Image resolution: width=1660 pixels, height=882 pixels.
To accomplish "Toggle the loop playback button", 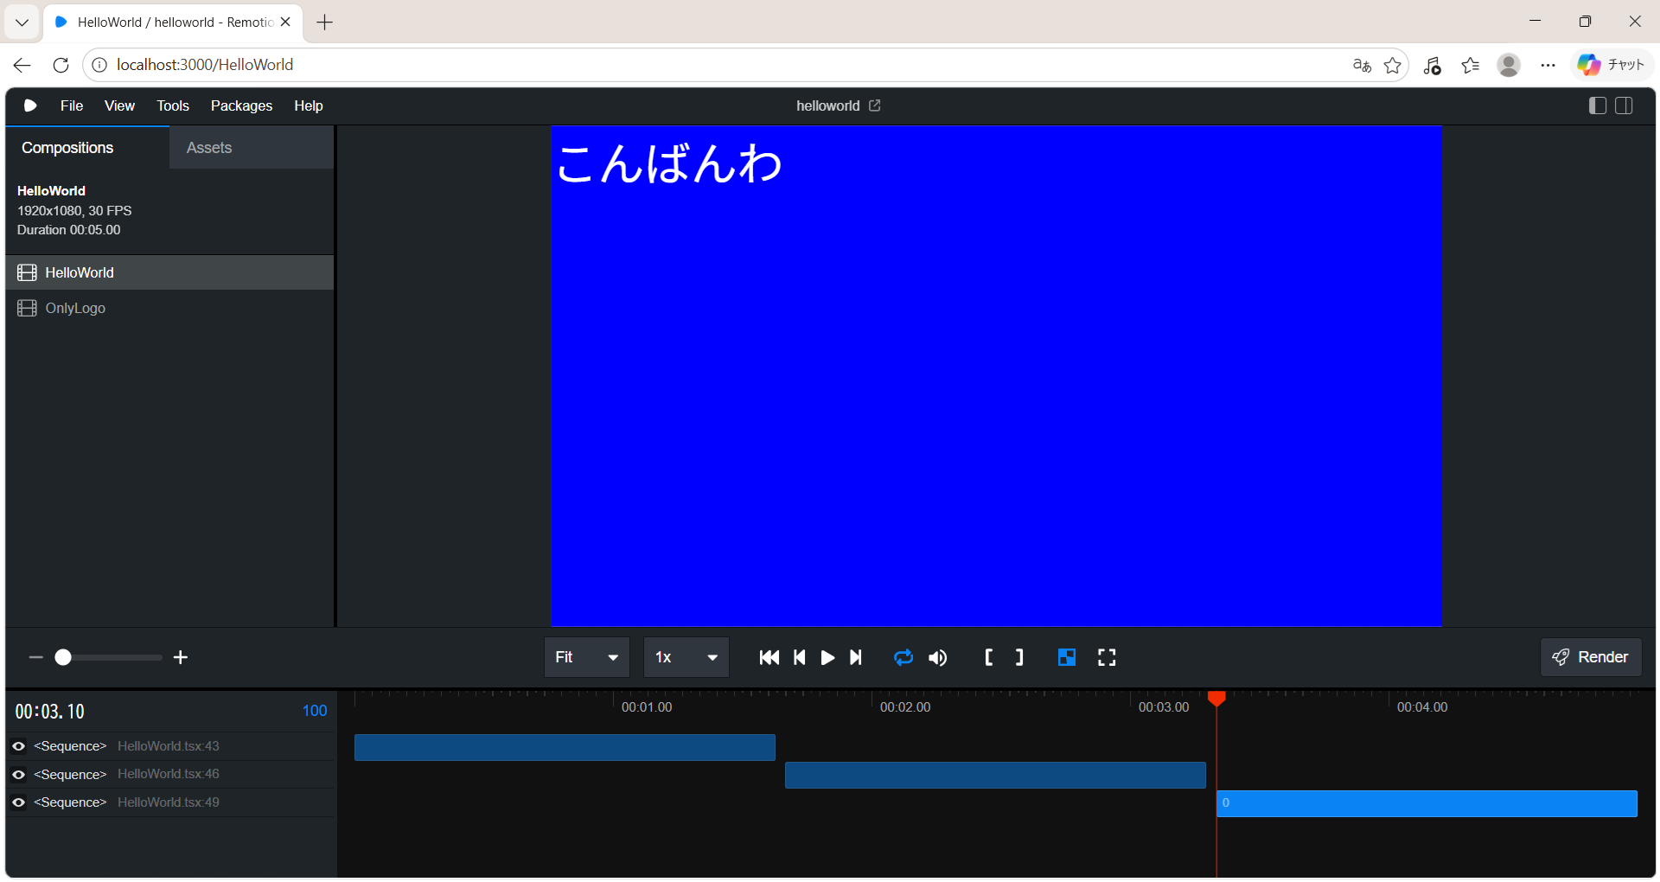I will pos(903,658).
